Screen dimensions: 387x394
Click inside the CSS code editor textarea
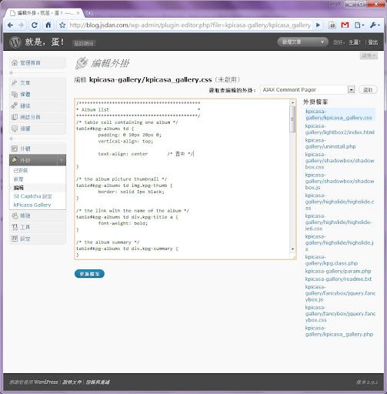(x=182, y=179)
